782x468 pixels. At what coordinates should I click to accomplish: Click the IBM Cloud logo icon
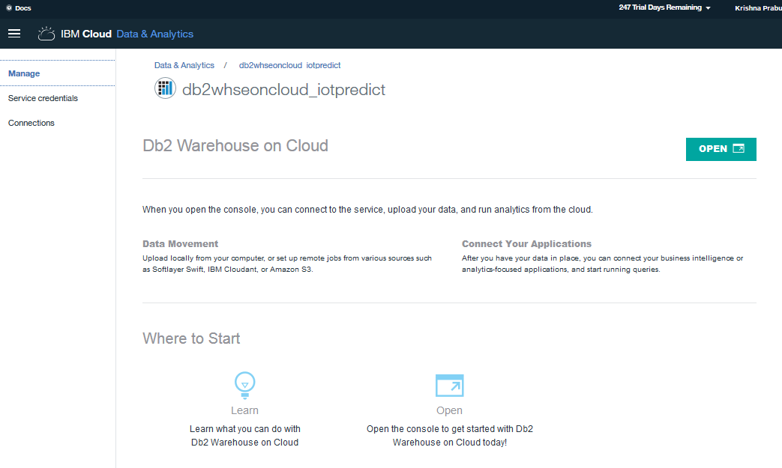point(46,34)
